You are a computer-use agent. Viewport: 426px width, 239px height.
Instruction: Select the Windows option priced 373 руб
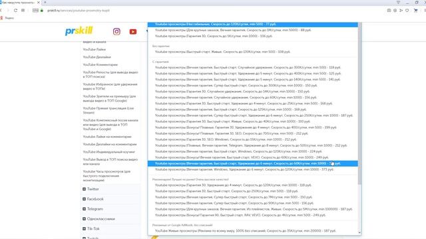[x=253, y=169]
